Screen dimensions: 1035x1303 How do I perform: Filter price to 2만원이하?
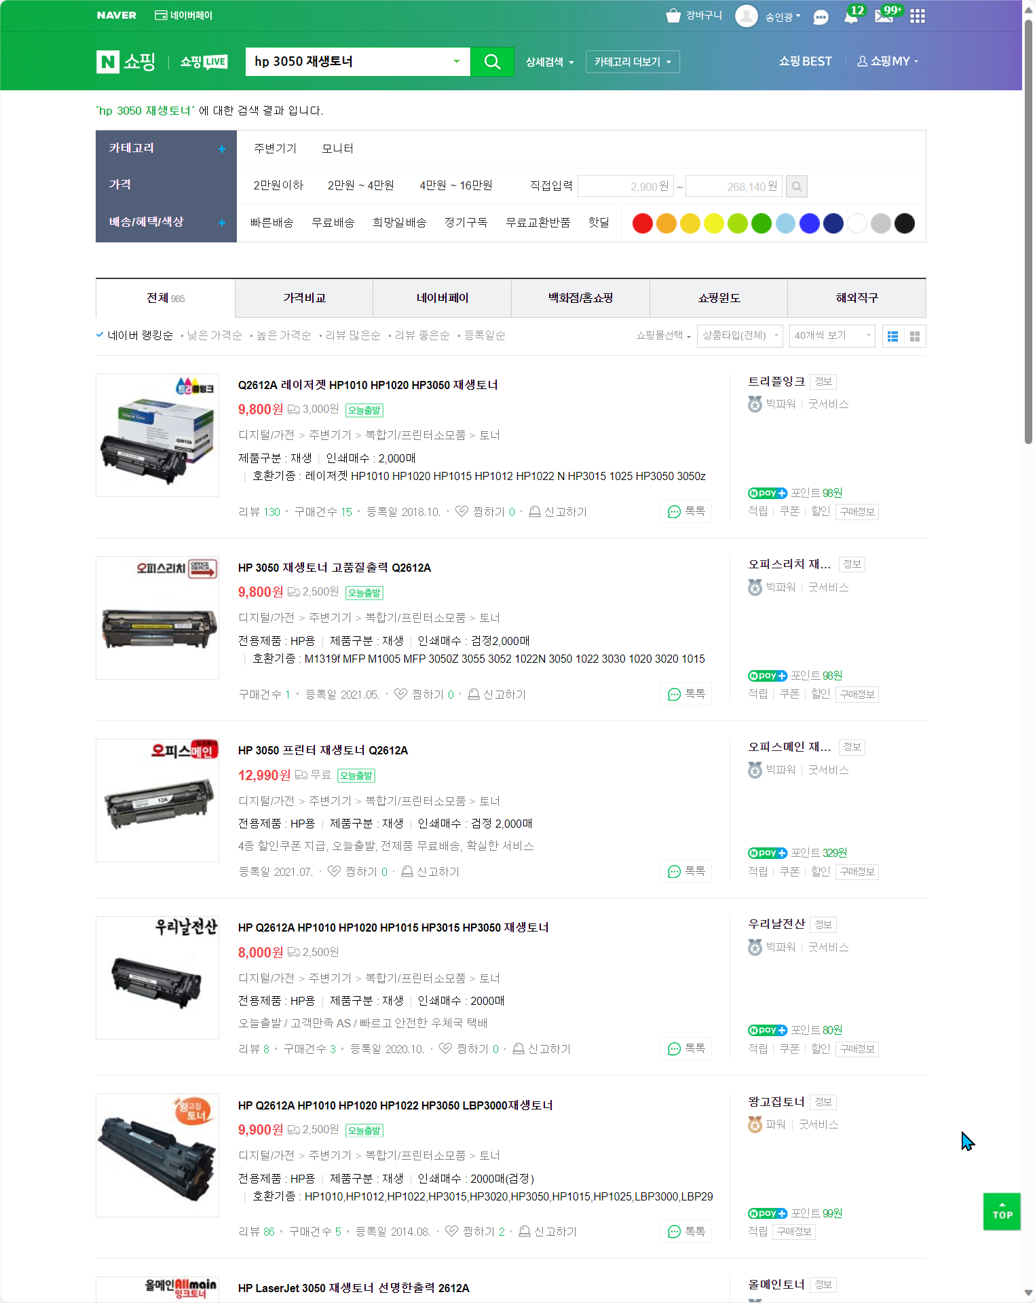[278, 185]
